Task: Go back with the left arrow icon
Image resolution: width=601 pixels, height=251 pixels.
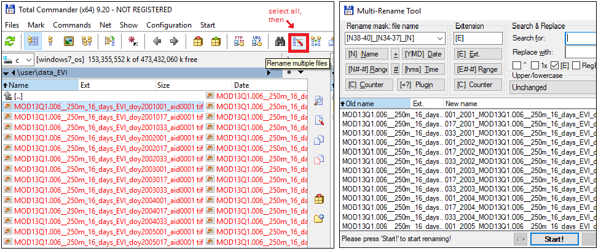Action: (x=157, y=42)
